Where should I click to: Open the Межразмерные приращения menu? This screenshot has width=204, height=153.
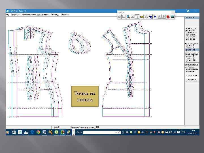click(x=35, y=14)
